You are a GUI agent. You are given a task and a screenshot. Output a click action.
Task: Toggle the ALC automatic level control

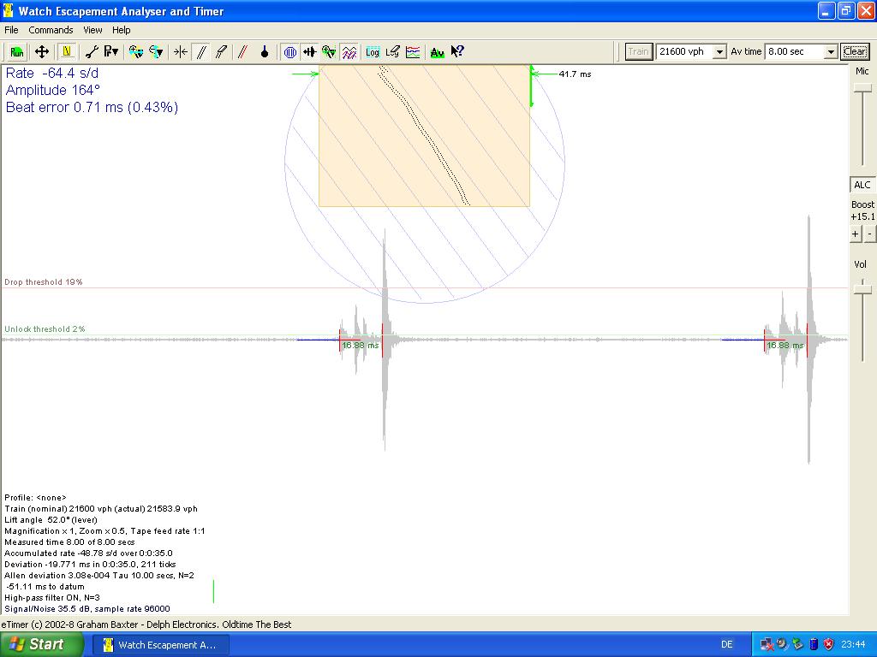pyautogui.click(x=862, y=185)
